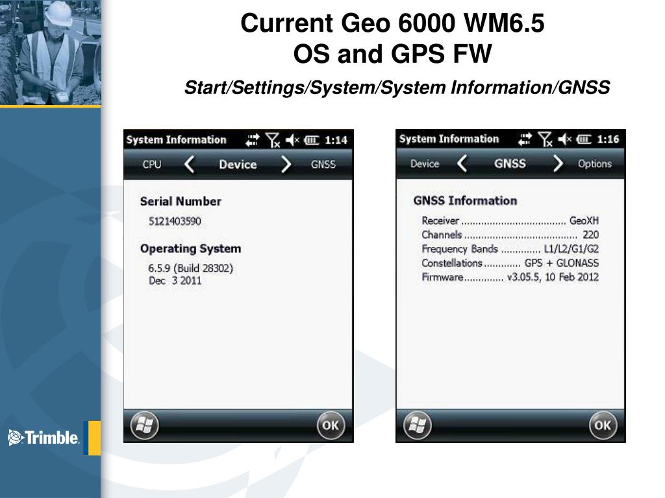Tap the 1:16 clock
665x498 pixels.
[x=608, y=139]
